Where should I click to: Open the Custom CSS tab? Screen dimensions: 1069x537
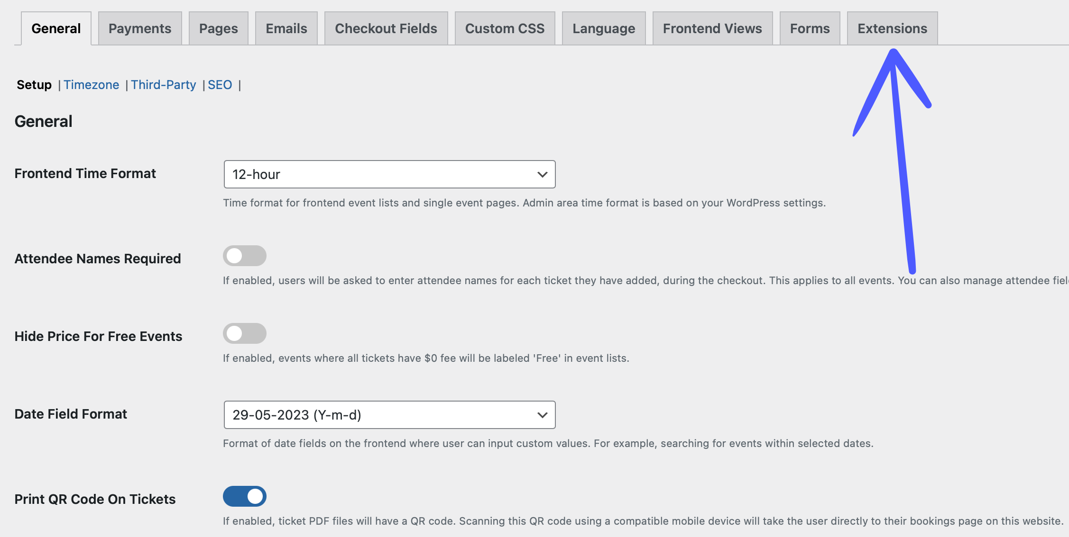[505, 28]
